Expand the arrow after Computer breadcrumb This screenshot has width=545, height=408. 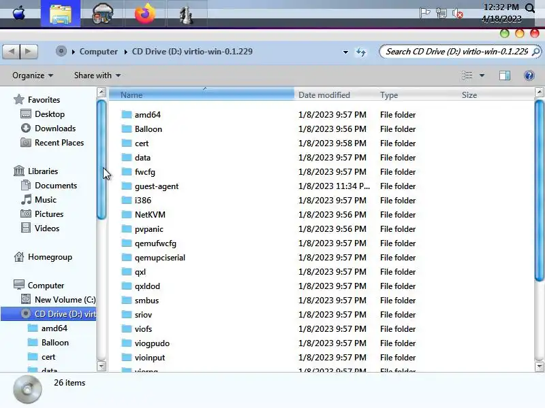pyautogui.click(x=125, y=52)
